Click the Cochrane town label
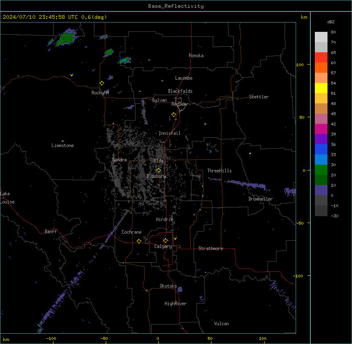 point(131,232)
